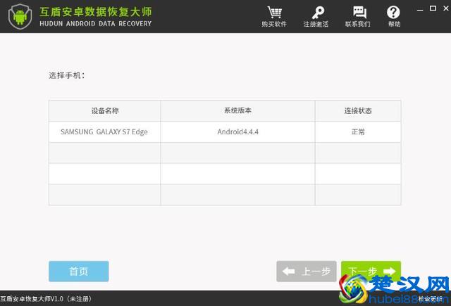This screenshot has height=306, width=451.
Task: Go to the 首页 home button
Action: [x=78, y=272]
